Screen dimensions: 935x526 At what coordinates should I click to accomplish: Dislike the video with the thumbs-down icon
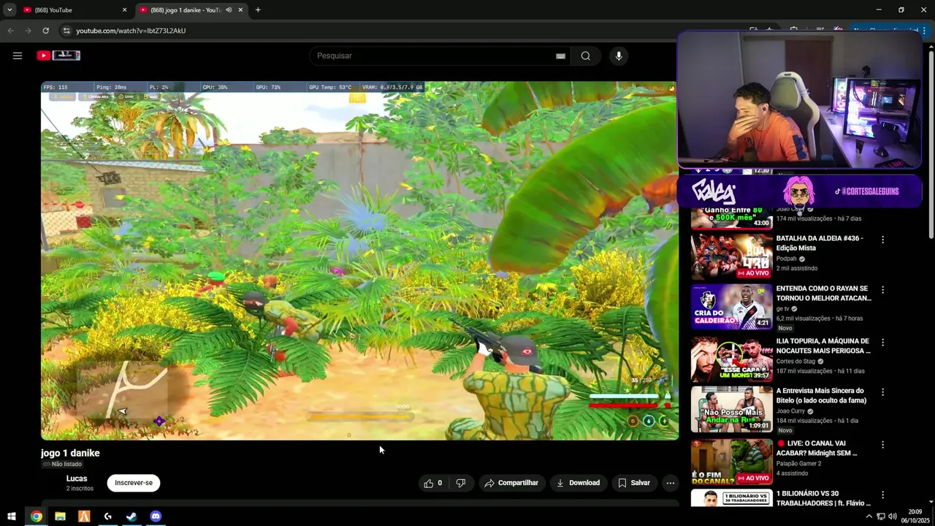click(x=460, y=483)
